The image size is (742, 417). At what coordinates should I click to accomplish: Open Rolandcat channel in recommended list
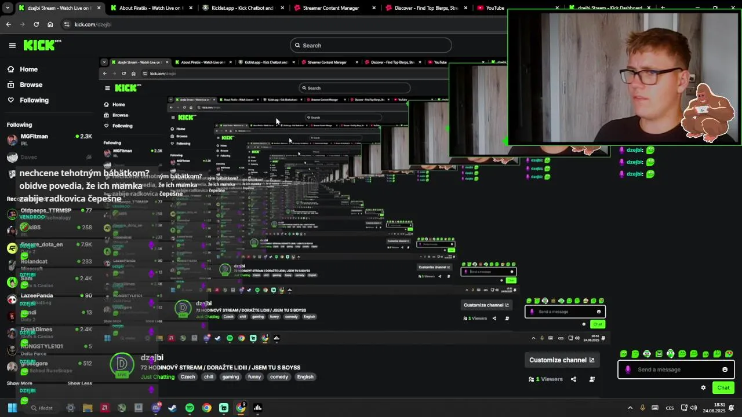[49, 265]
